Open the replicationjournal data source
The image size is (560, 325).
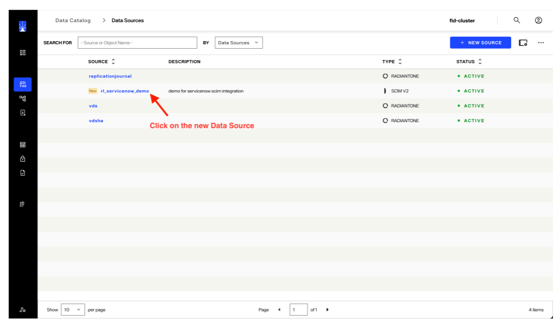pos(110,76)
